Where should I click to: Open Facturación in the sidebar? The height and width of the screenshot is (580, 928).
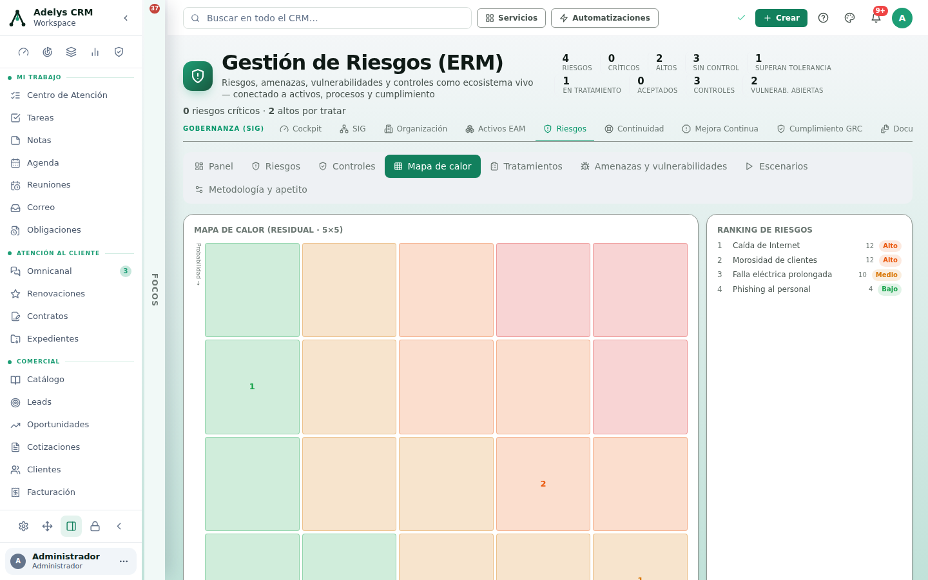click(x=71, y=492)
